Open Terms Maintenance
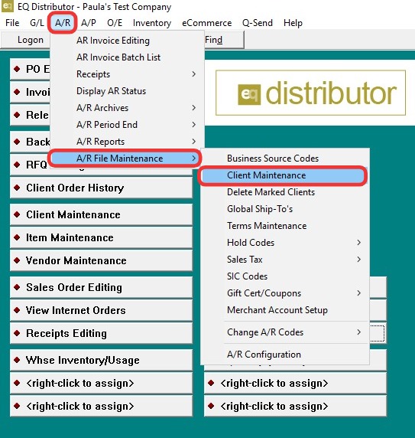 click(285, 226)
